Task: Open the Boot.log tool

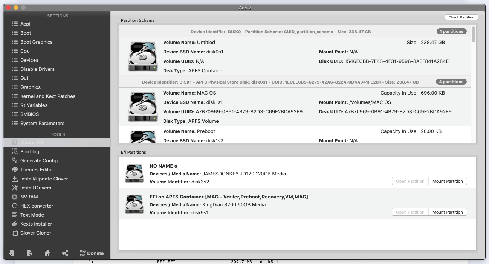Action: (x=29, y=151)
